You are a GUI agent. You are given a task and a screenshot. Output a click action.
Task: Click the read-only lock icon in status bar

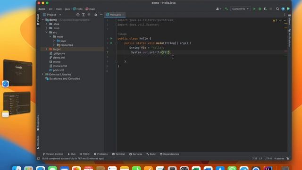(x=287, y=159)
